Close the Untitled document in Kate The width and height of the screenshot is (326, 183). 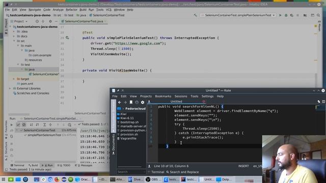pyautogui.click(x=204, y=102)
